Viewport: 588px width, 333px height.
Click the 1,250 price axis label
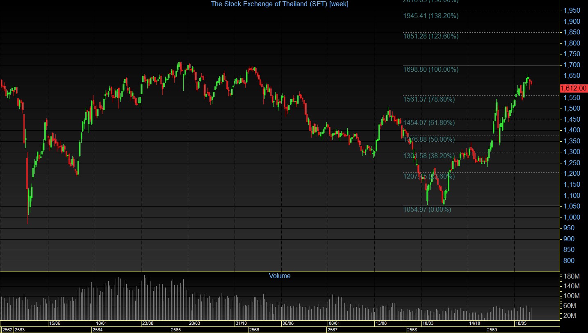point(572,163)
